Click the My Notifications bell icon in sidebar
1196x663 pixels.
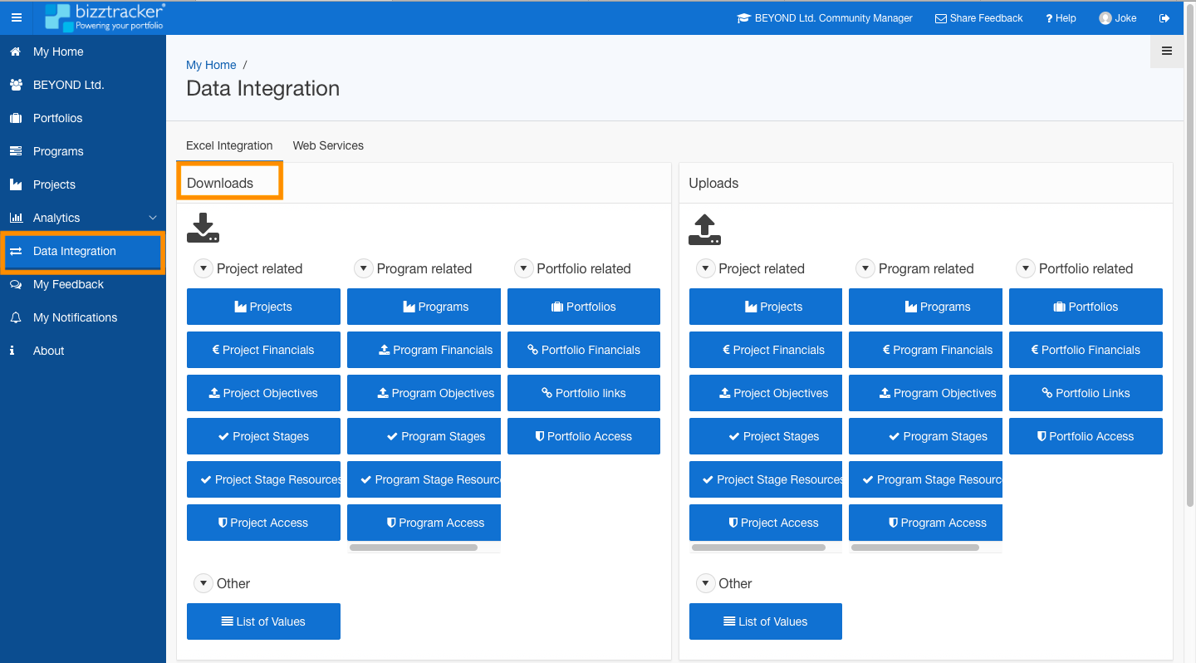point(15,317)
